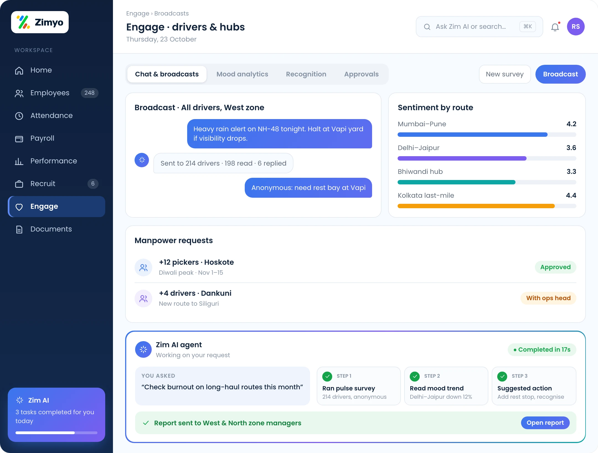The image size is (598, 453).
Task: Open the Employees section
Action: (x=56, y=93)
